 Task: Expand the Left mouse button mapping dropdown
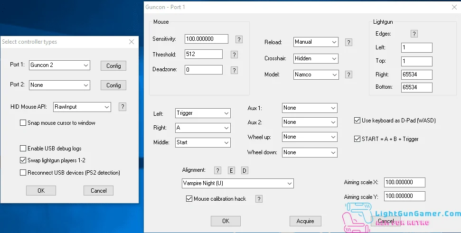pos(203,113)
